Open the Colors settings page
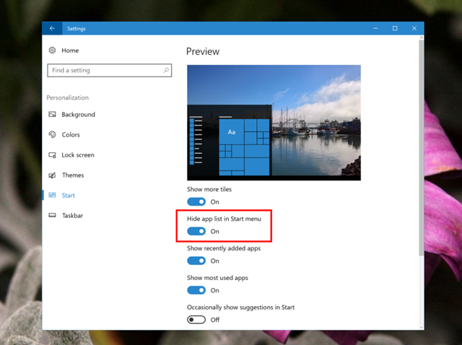462x345 pixels. point(71,135)
